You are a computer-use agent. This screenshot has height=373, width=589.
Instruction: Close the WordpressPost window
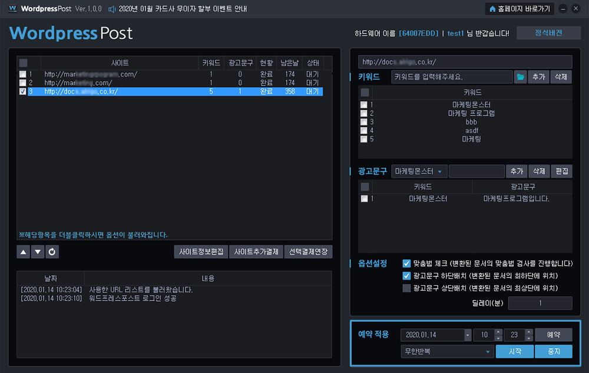pos(575,9)
